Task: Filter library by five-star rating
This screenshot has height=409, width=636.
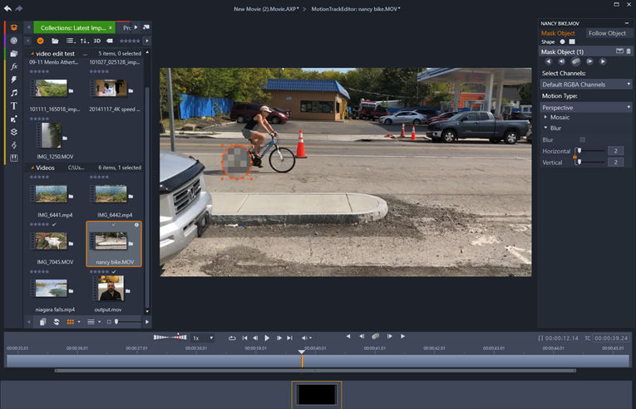Action: (130, 41)
